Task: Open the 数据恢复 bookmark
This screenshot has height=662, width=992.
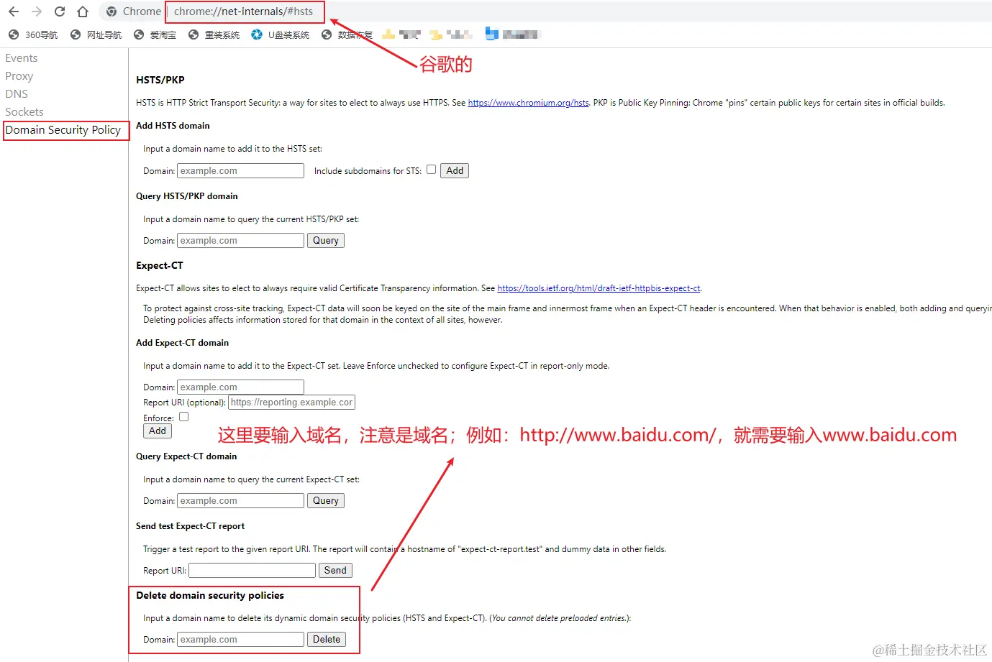Action: (347, 35)
